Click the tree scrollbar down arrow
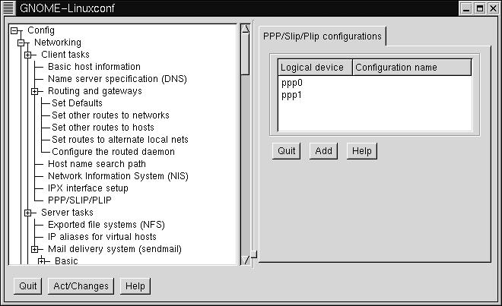The image size is (502, 306). (245, 260)
